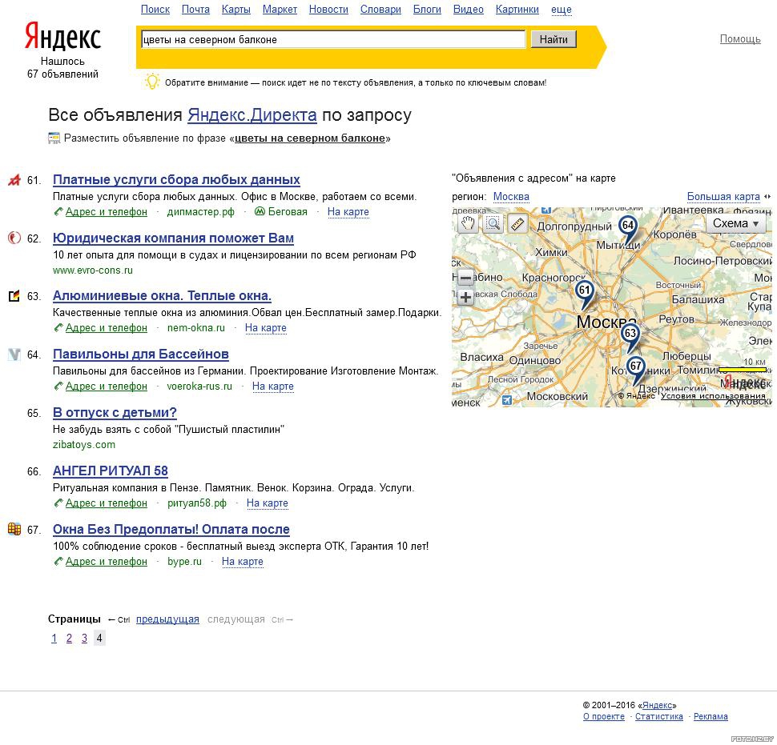Click the favicon beside result 62

click(x=14, y=238)
